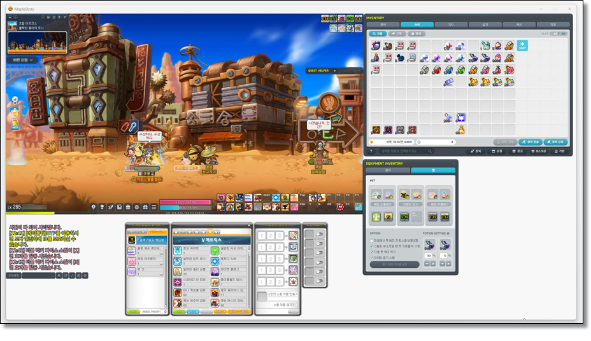Open 창고 storage button at inventory bottom
This screenshot has width=591, height=341.
[518, 151]
